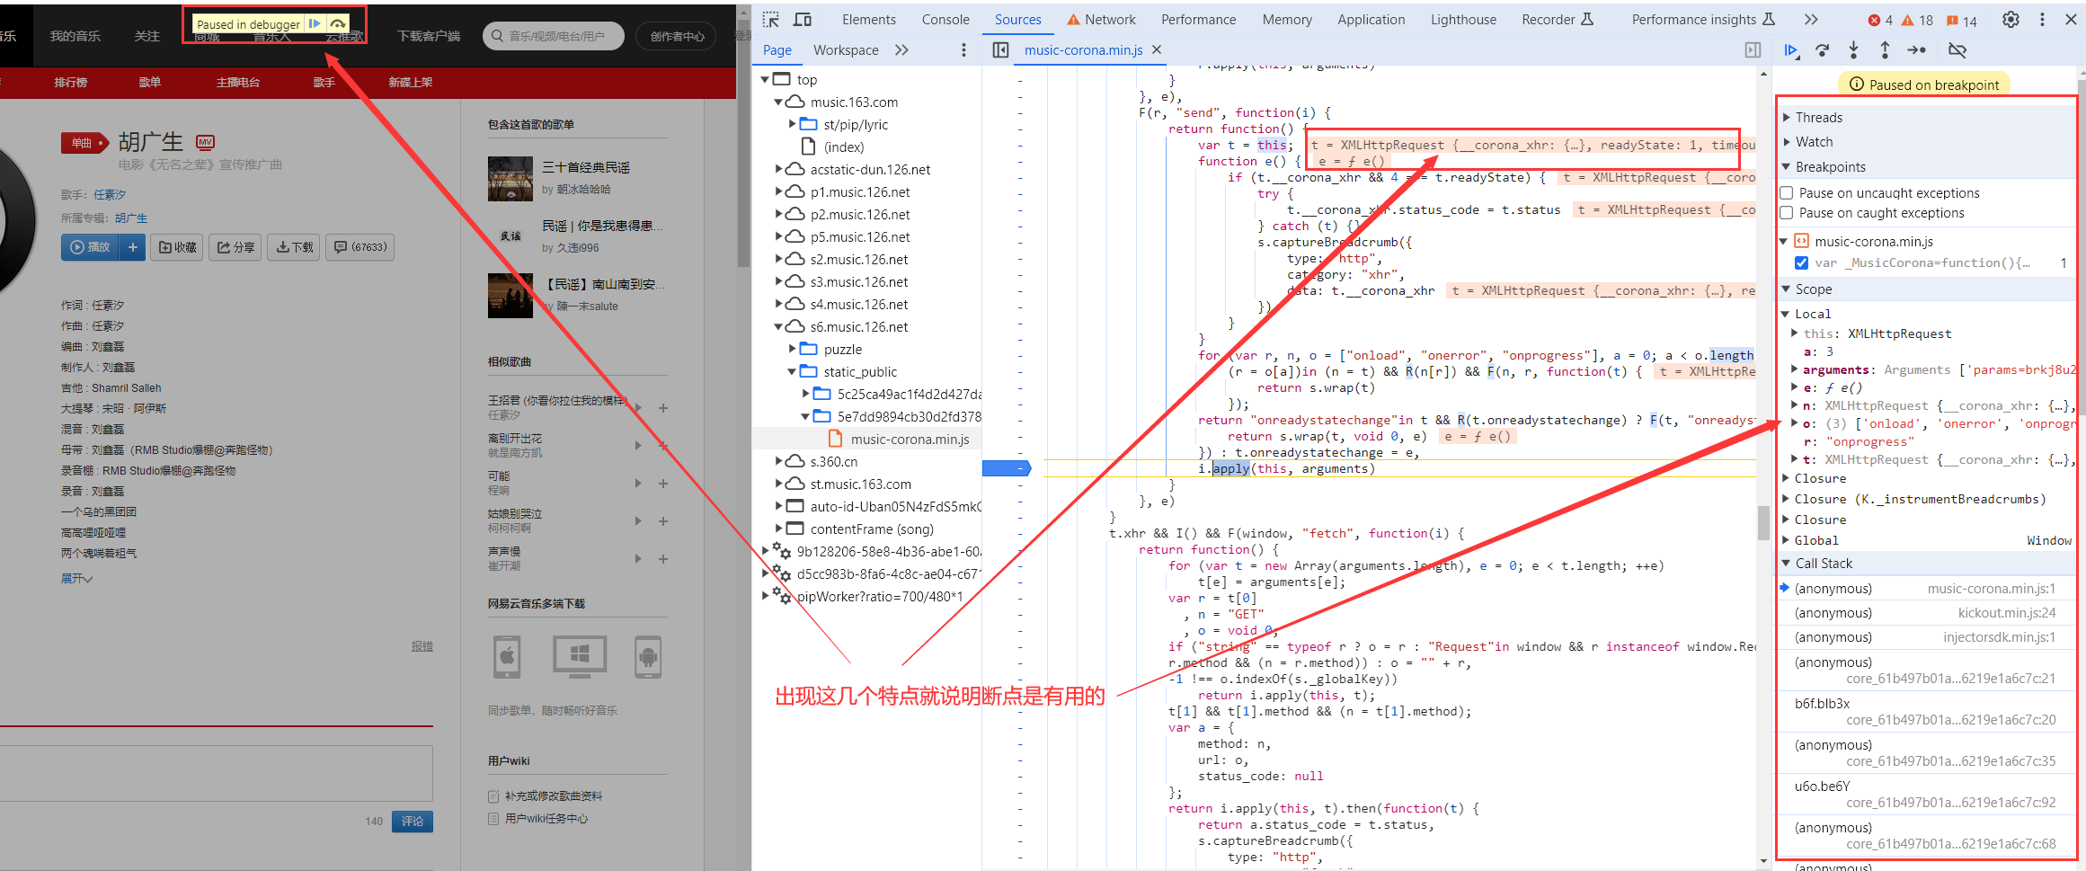Uncheck the var _MusicCorona breakpoint
The width and height of the screenshot is (2086, 871).
pyautogui.click(x=1801, y=263)
